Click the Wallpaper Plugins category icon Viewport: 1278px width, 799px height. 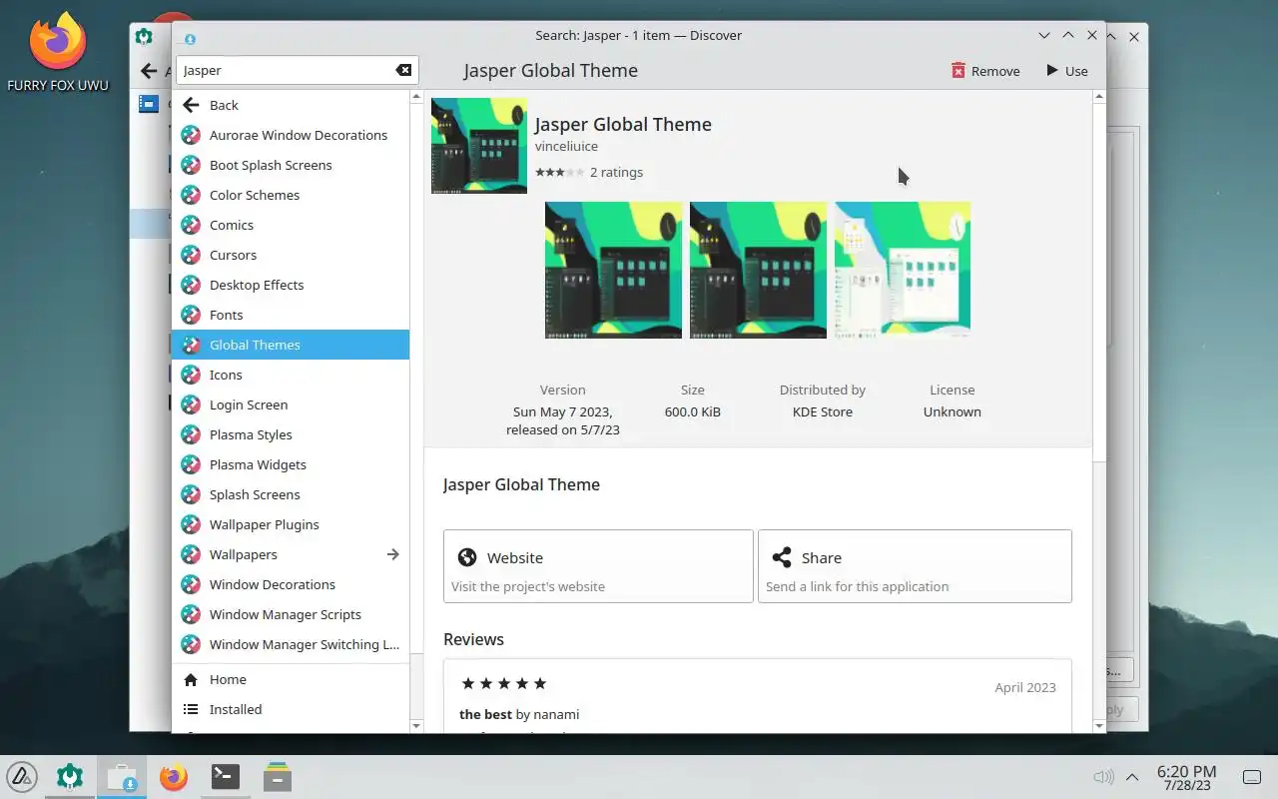tap(191, 524)
